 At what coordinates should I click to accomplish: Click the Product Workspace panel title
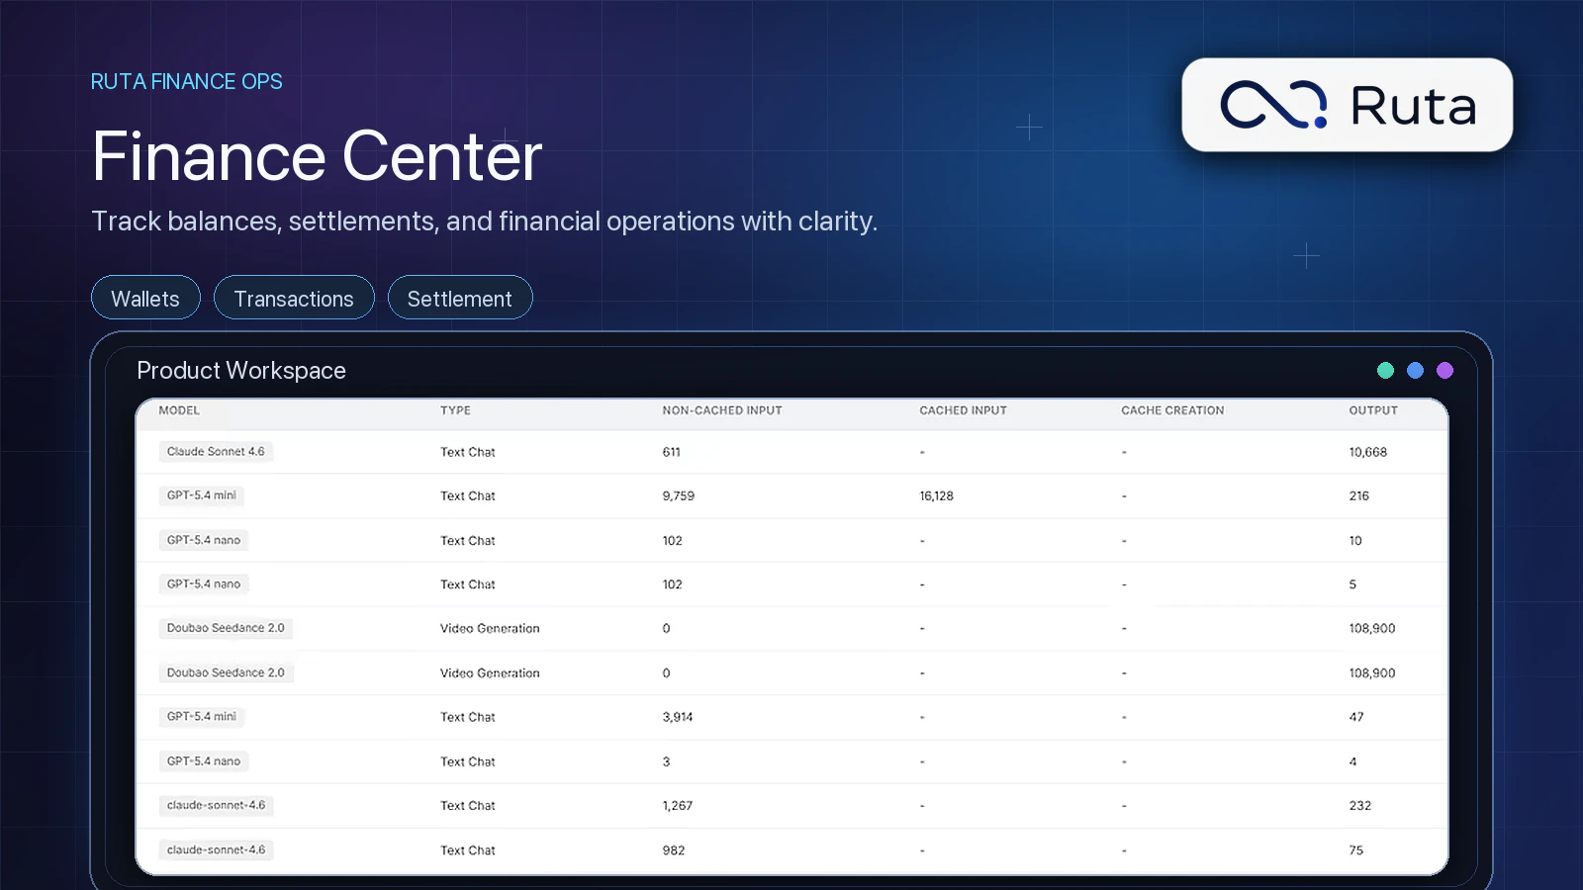coord(241,370)
